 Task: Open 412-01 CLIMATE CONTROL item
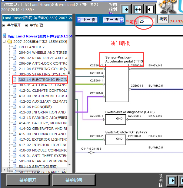(x=43, y=91)
